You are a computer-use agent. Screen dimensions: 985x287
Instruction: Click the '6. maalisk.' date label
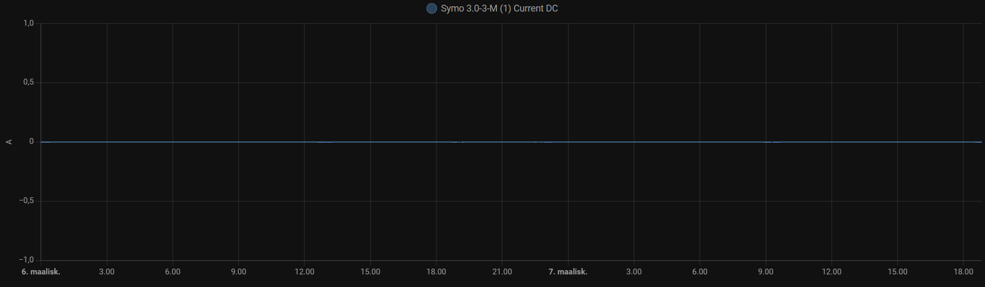[x=41, y=272]
